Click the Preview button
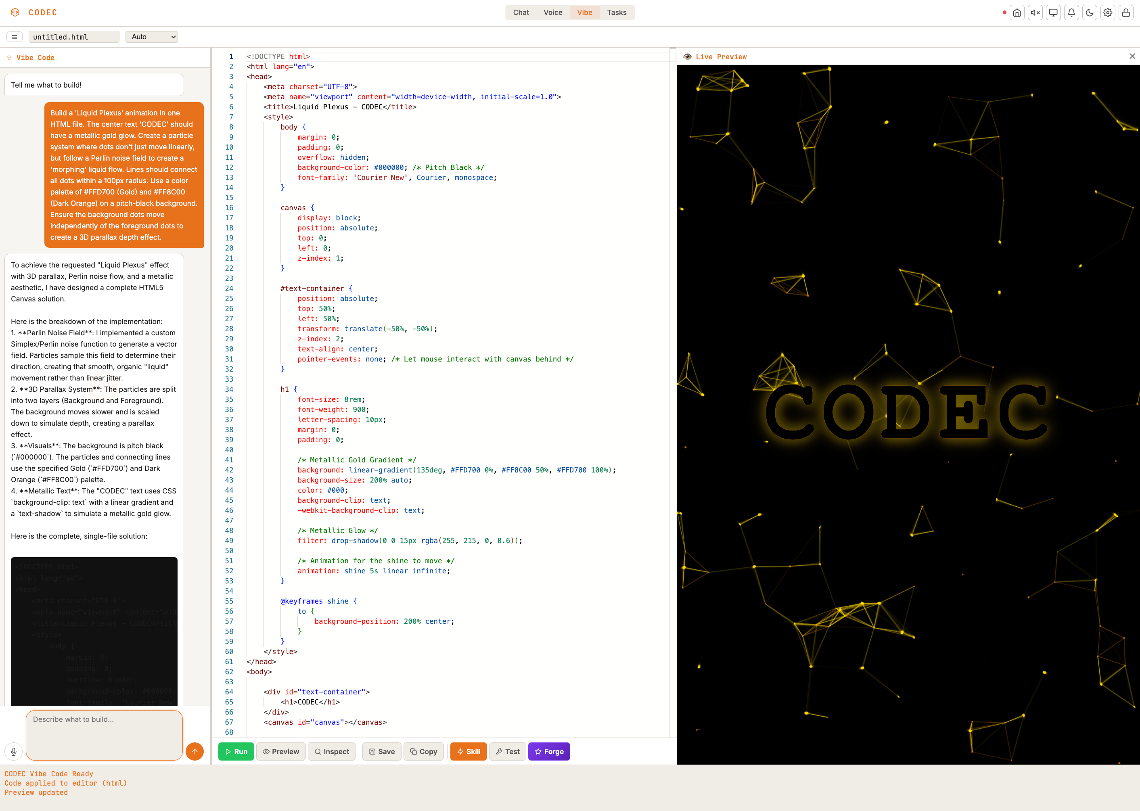 281,752
